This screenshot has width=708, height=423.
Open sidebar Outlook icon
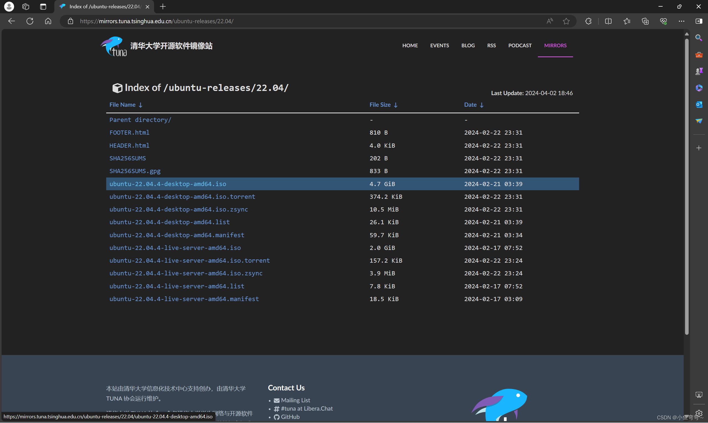(699, 104)
